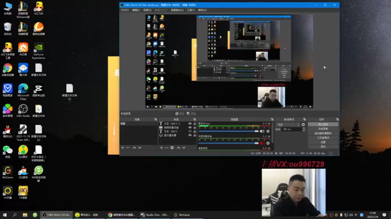Click the 300 ms duration field

click(292, 129)
